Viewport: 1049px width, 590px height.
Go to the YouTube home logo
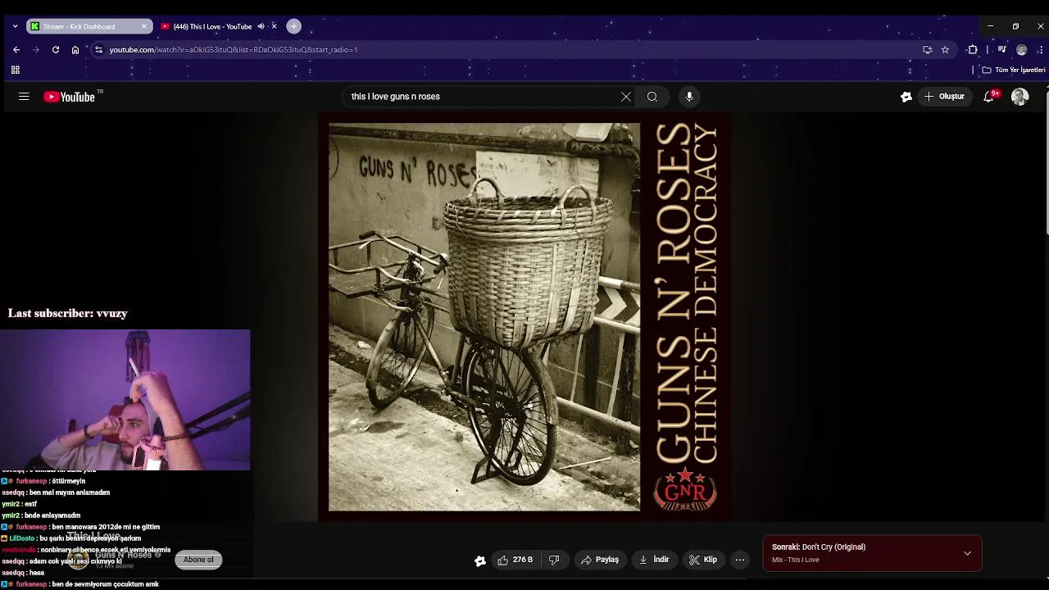70,97
